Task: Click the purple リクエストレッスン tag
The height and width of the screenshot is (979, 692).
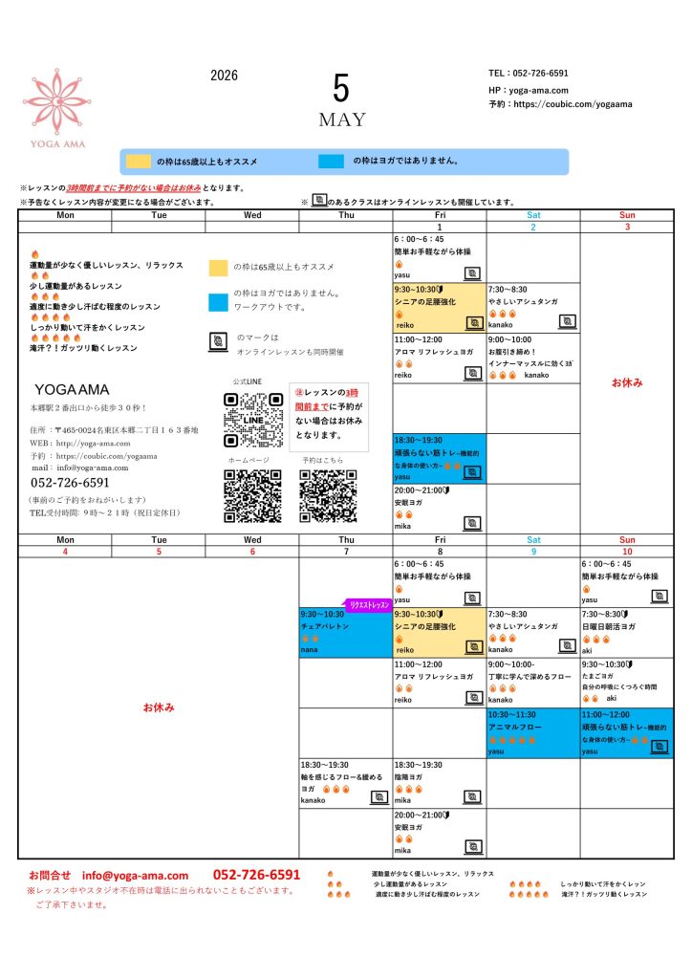Action: [370, 605]
